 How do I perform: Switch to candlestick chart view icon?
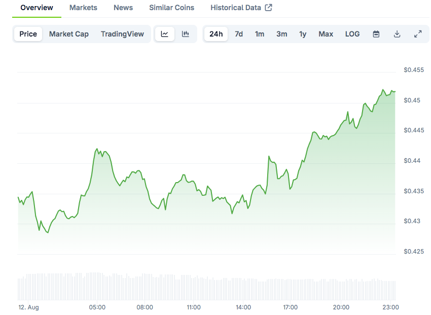[186, 34]
